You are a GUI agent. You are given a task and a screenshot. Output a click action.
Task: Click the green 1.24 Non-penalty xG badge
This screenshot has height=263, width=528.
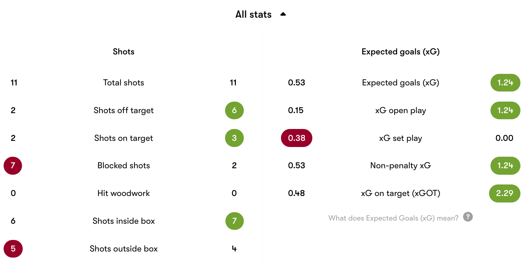click(505, 166)
